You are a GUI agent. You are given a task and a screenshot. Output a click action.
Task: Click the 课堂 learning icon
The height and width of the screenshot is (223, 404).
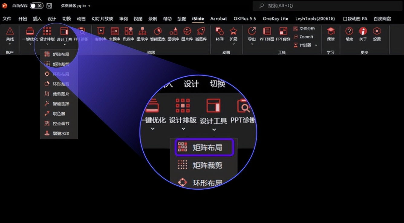(331, 34)
